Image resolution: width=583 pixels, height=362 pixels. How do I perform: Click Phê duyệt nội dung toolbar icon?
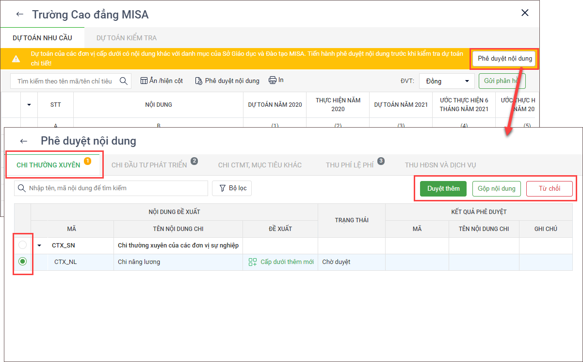[x=198, y=81]
